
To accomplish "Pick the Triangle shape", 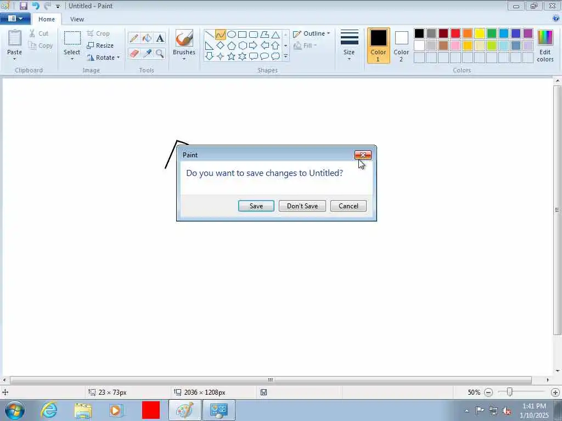I will click(276, 35).
